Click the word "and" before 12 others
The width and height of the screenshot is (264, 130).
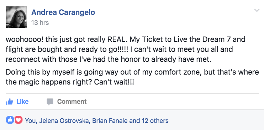pyautogui.click(x=134, y=120)
